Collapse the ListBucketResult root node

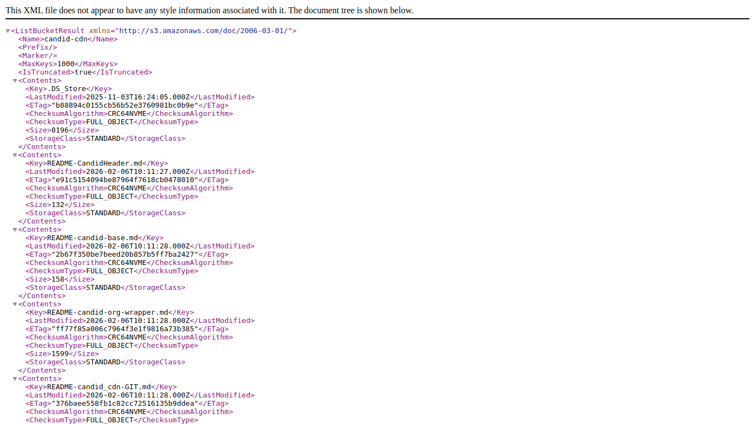[8, 31]
